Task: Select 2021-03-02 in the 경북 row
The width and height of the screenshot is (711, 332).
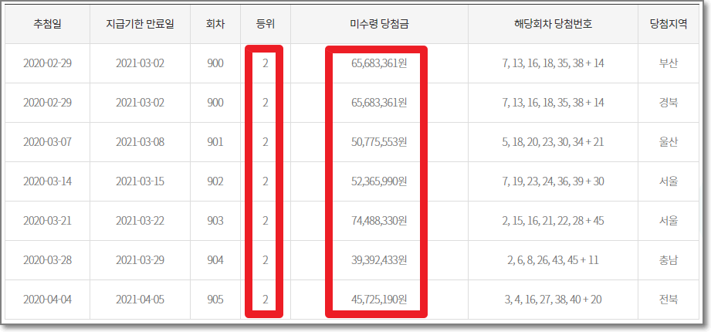Action: (140, 103)
